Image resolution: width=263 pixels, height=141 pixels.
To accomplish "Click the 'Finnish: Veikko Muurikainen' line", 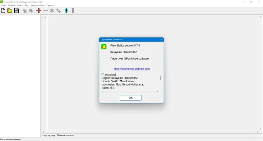I will point(118,81).
